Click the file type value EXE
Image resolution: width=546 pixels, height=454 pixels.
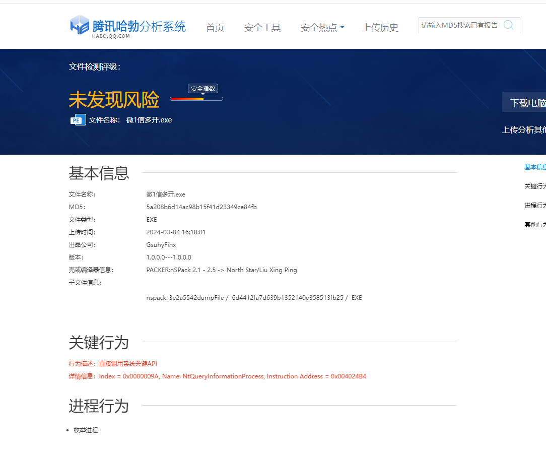tap(152, 220)
